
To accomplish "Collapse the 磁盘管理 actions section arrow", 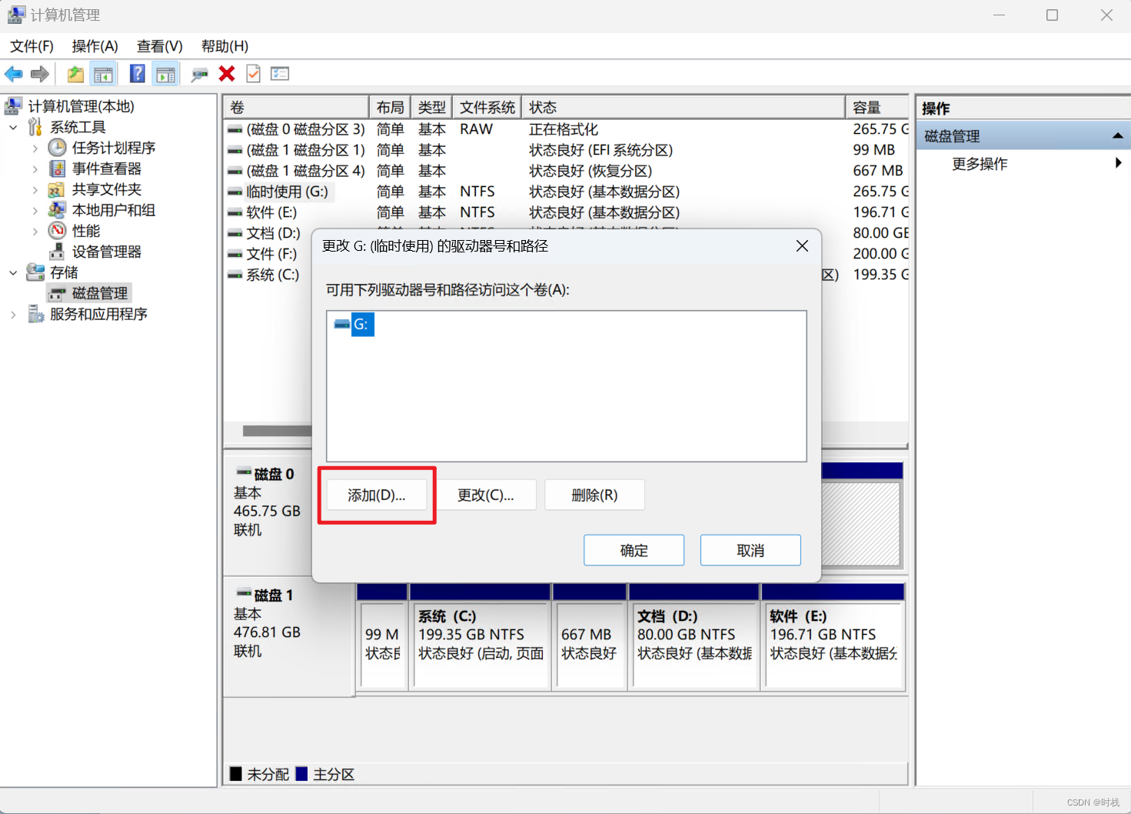I will (x=1117, y=136).
